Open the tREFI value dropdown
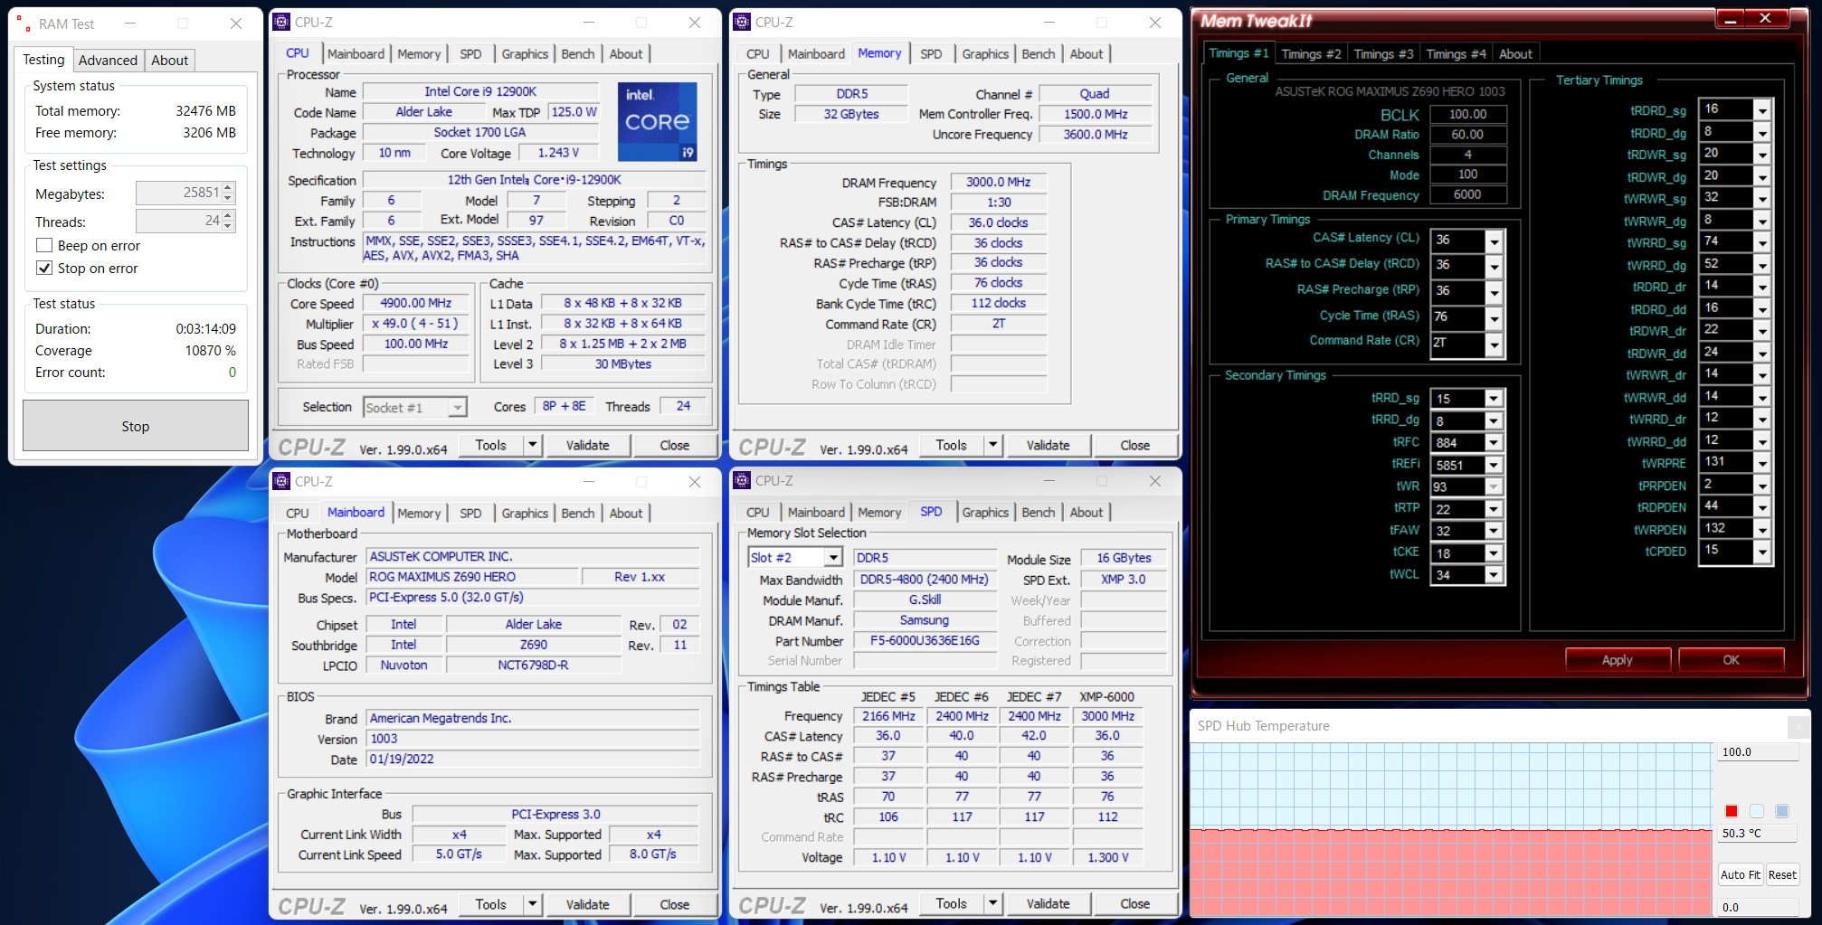Viewport: 1822px width, 925px height. click(x=1494, y=465)
